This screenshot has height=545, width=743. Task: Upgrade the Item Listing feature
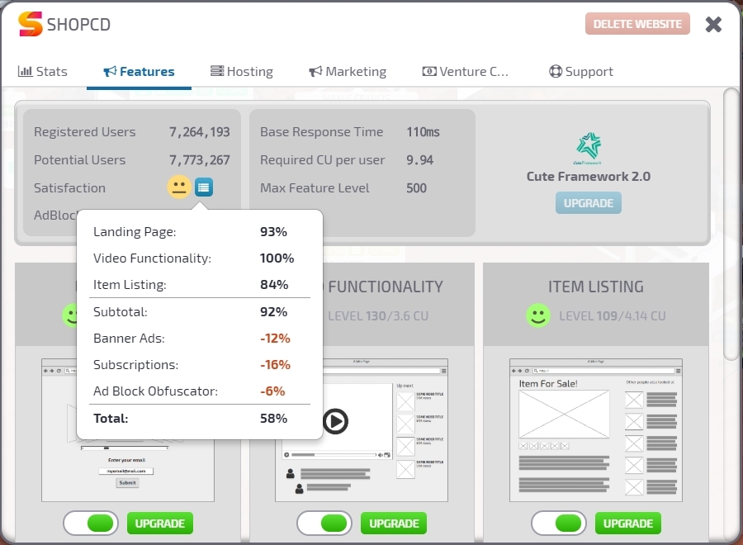click(628, 524)
